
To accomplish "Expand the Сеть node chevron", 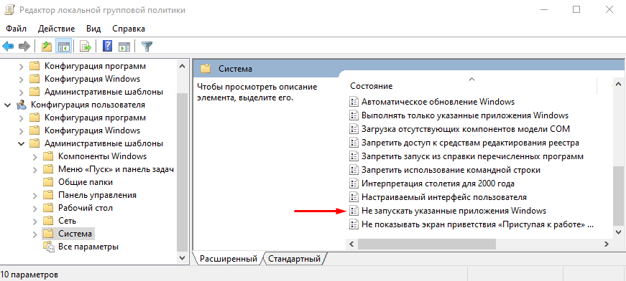I will tap(35, 221).
